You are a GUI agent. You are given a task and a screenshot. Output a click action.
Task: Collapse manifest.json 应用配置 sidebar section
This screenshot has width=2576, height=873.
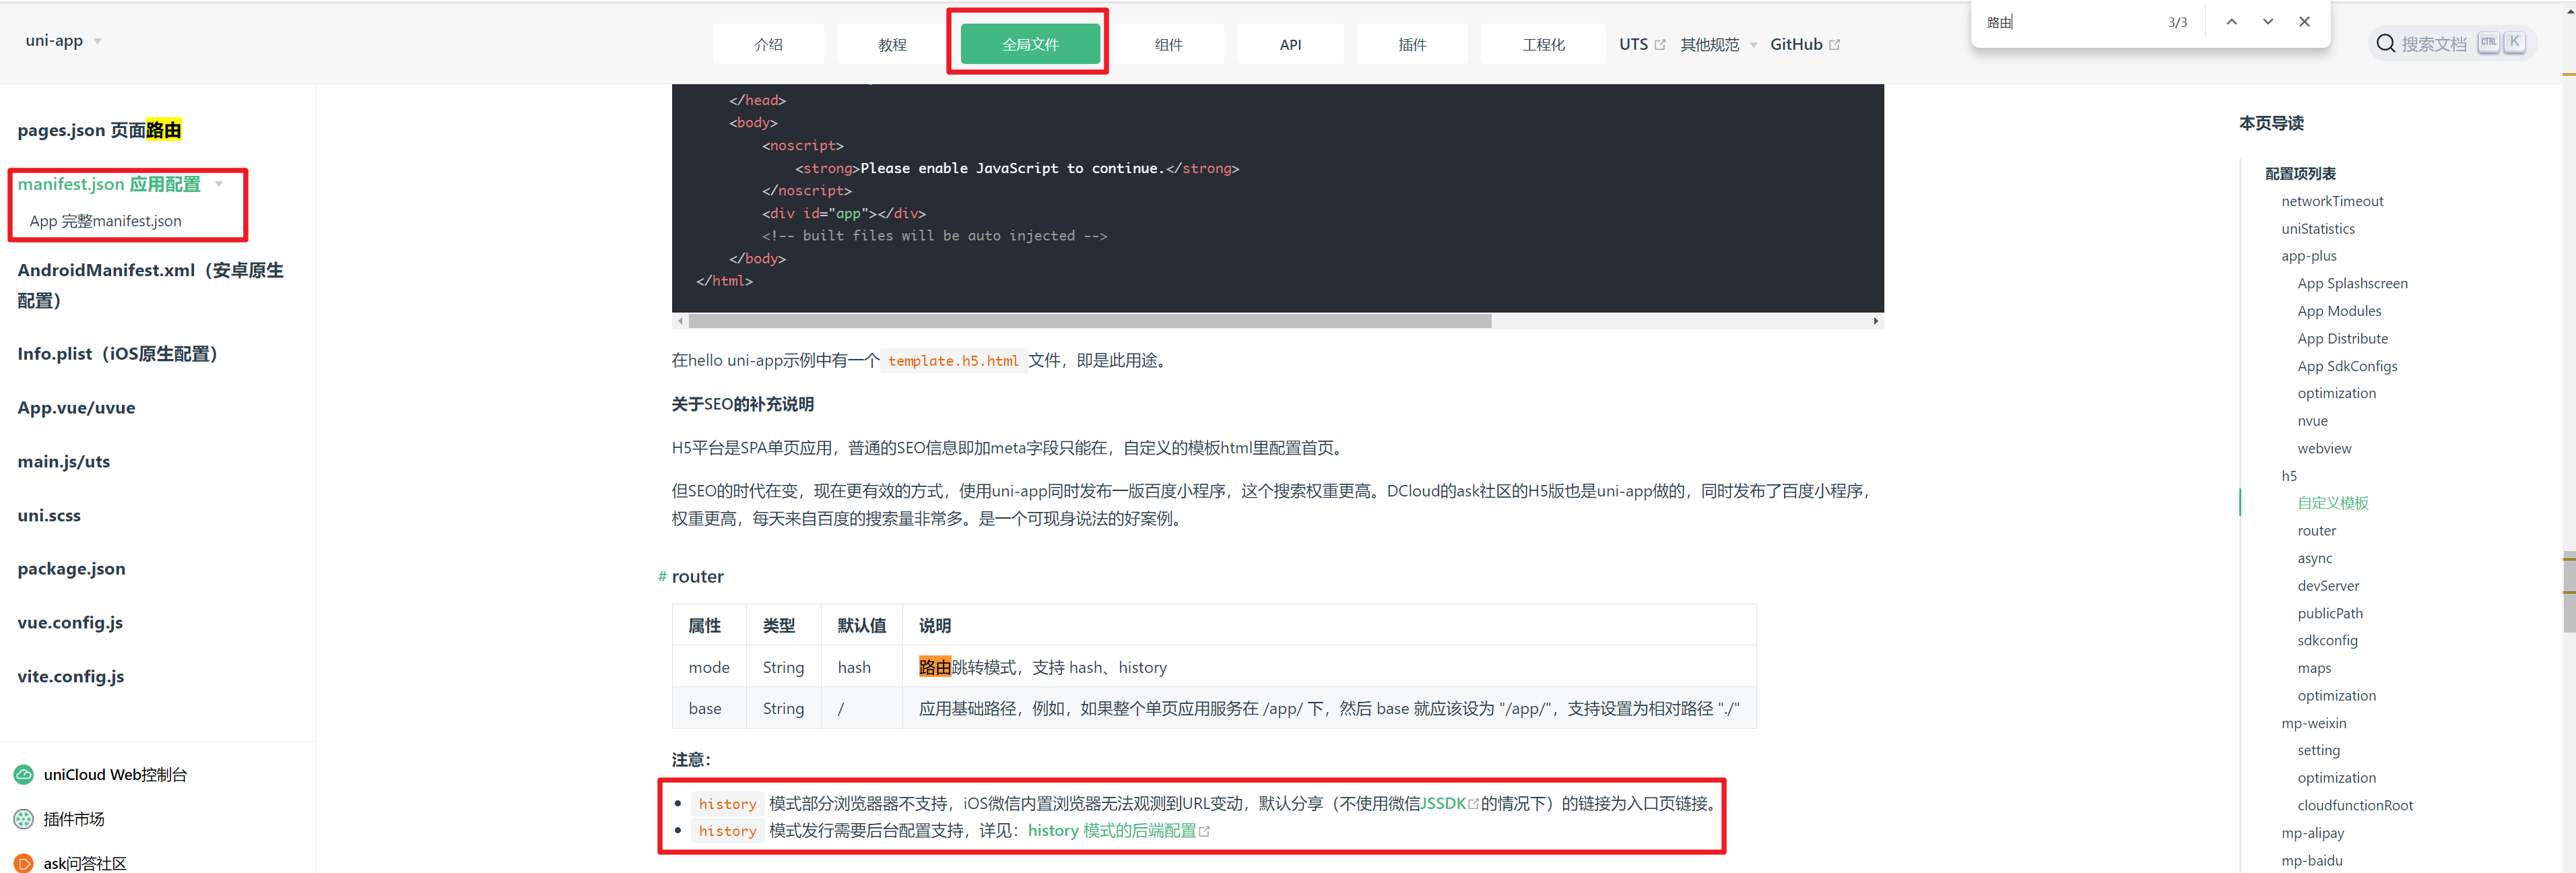[x=219, y=184]
